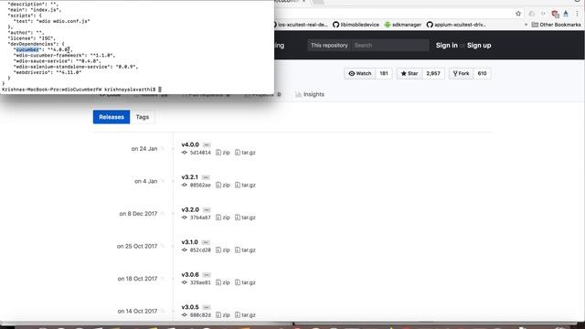This screenshot has height=329, width=585.
Task: Download v3.0.6 tar.gz archive
Action: 245,282
